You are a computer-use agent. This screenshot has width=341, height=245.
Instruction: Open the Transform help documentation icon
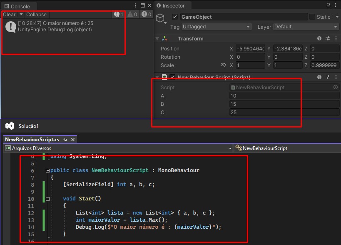319,38
